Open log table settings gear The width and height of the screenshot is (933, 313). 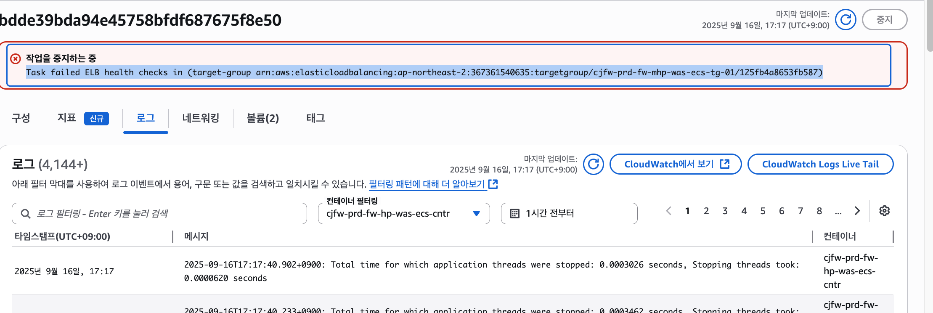[885, 211]
